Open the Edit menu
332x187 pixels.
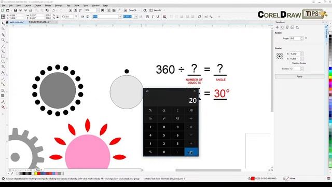coord(10,6)
